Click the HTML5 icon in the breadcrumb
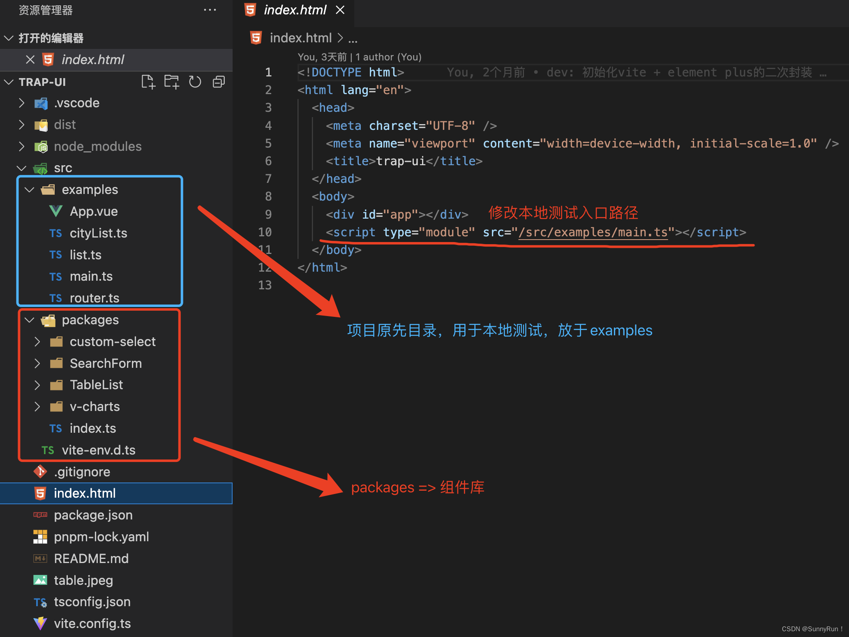The width and height of the screenshot is (849, 637). tap(256, 38)
